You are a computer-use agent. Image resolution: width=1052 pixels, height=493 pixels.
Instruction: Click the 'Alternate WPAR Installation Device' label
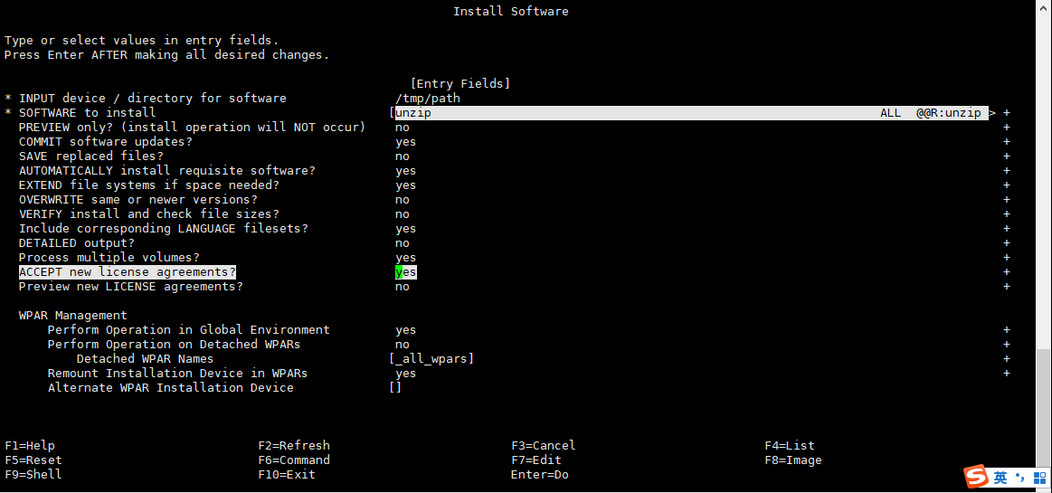coord(170,388)
